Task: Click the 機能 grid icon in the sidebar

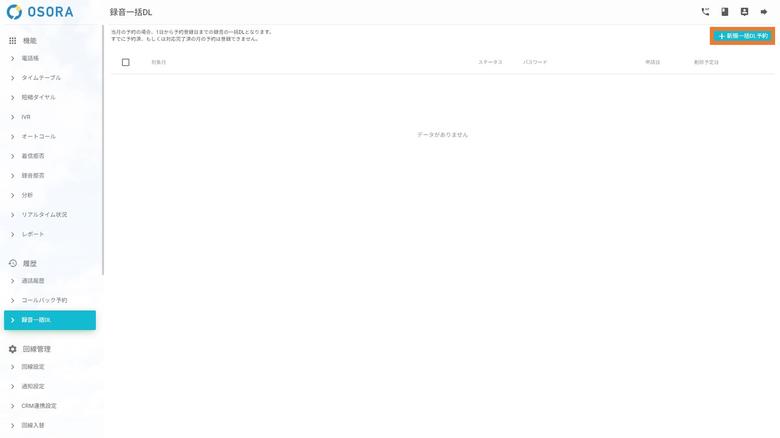Action: (12, 40)
